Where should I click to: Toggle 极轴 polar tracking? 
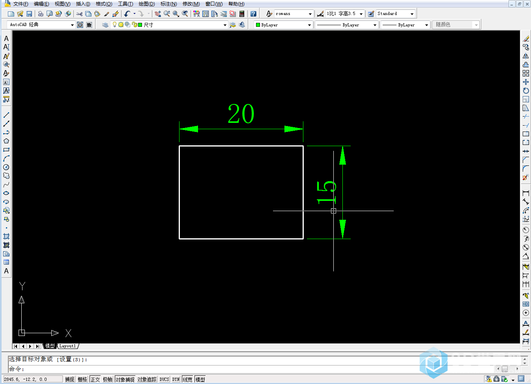(x=108, y=379)
